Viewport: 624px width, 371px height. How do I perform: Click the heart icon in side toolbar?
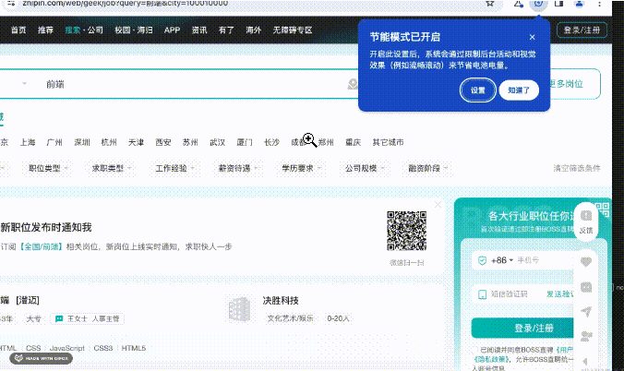pyautogui.click(x=586, y=262)
